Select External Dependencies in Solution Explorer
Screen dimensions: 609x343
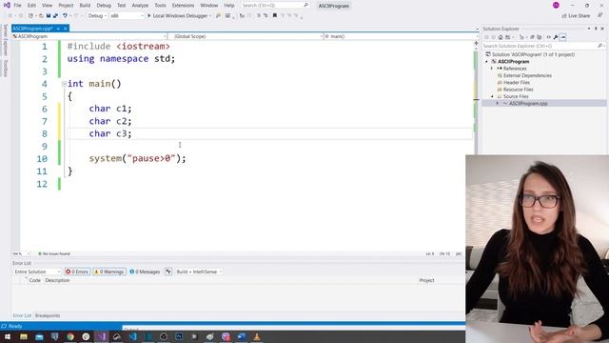[527, 75]
